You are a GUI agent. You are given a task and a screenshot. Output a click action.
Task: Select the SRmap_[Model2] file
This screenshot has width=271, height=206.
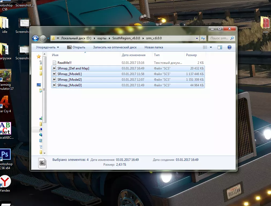point(69,80)
